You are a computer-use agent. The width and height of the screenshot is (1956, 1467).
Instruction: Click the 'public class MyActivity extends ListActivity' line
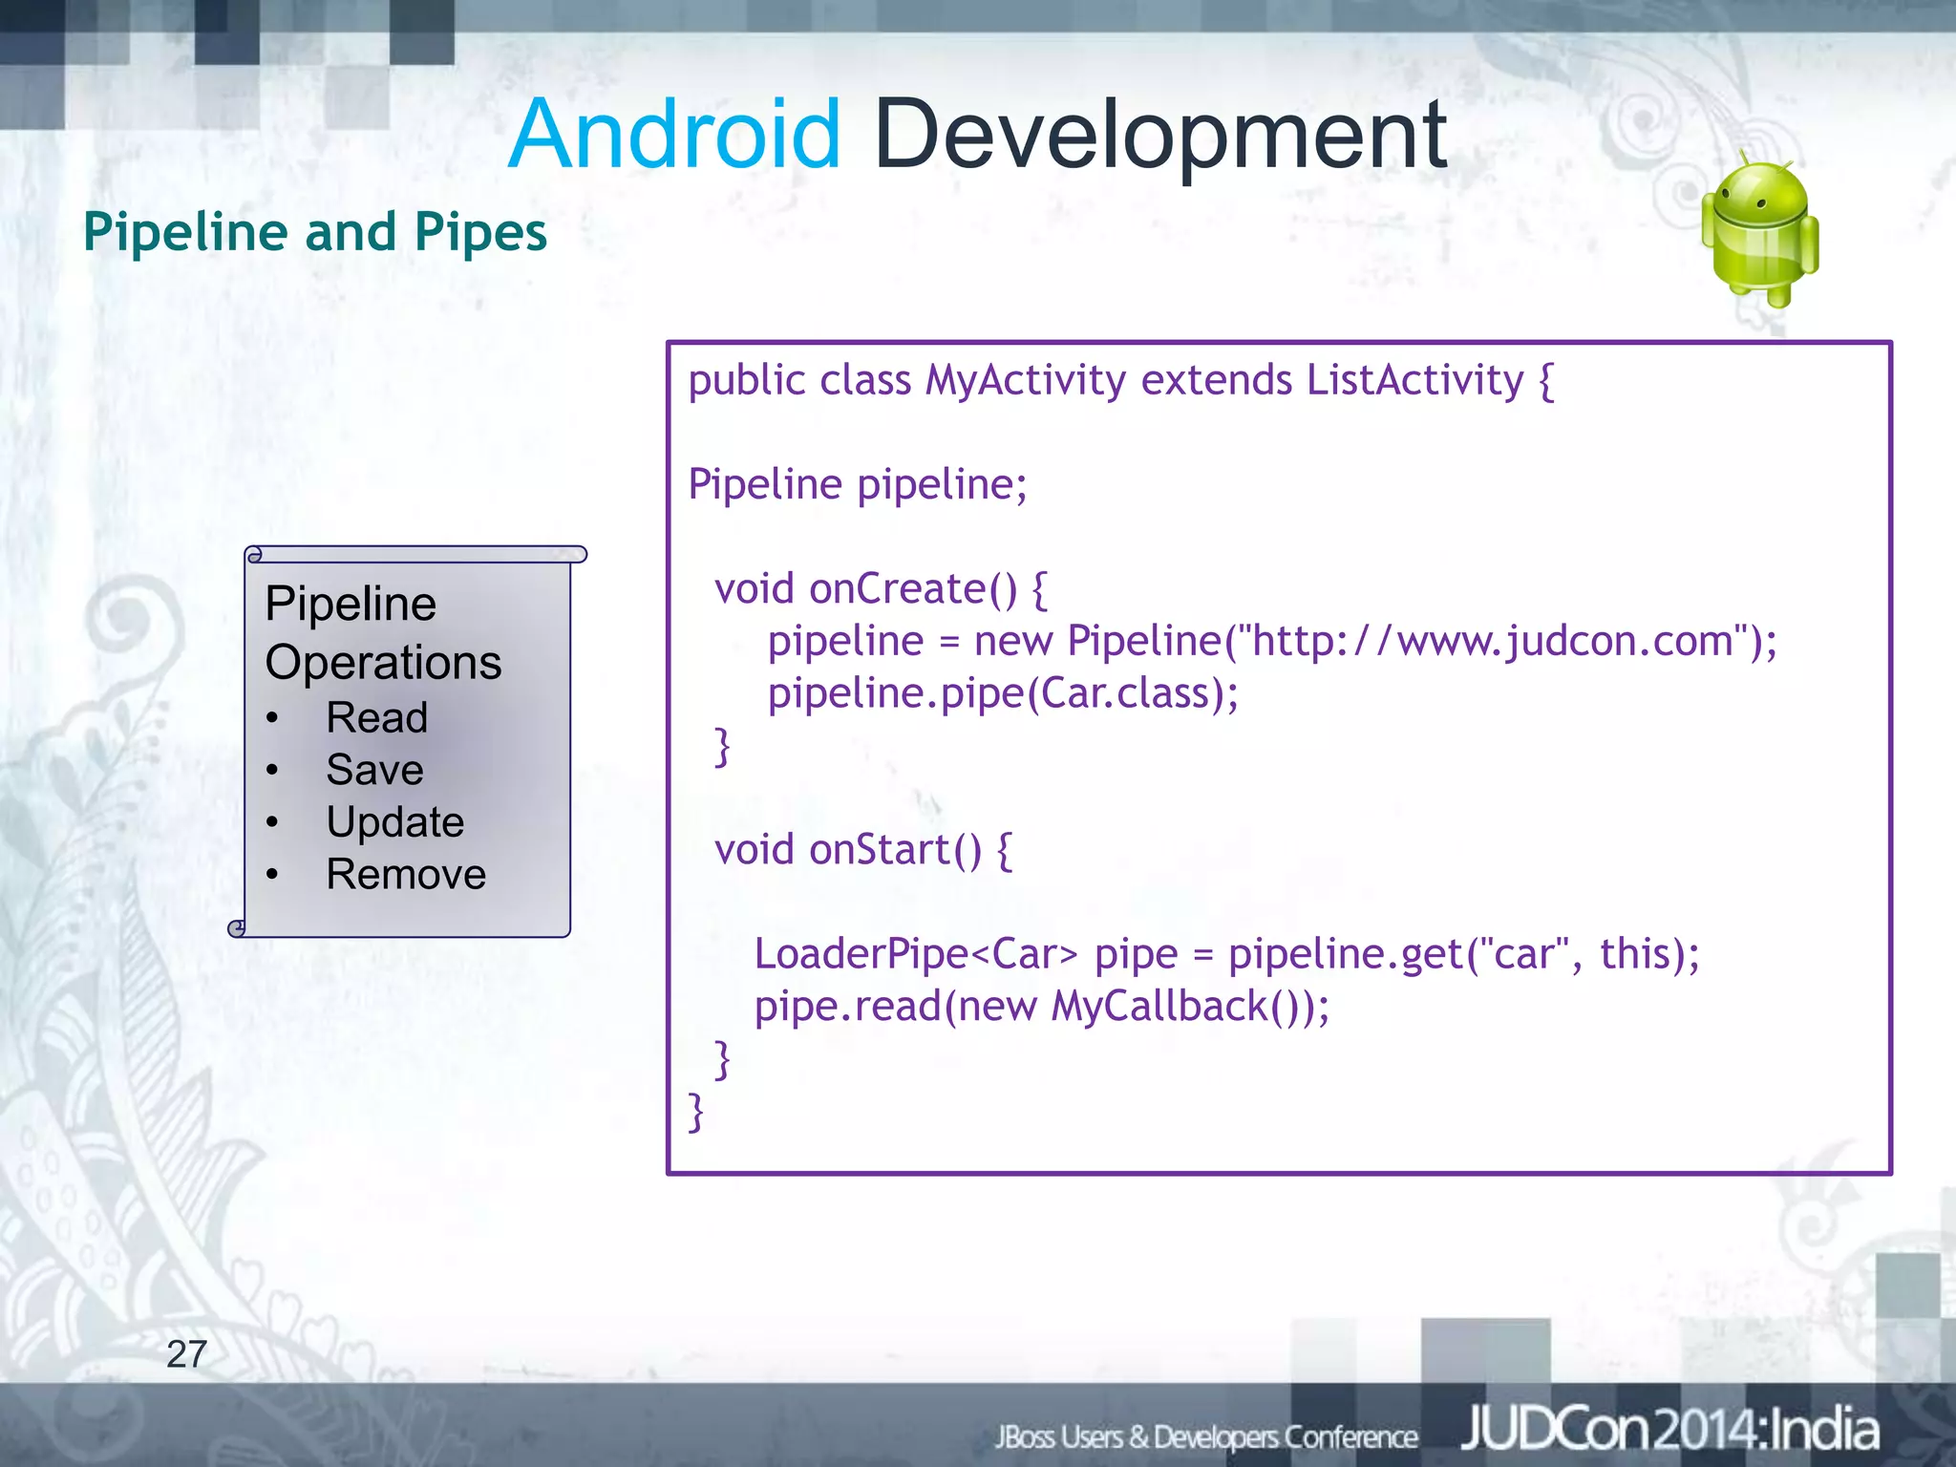pos(1121,381)
